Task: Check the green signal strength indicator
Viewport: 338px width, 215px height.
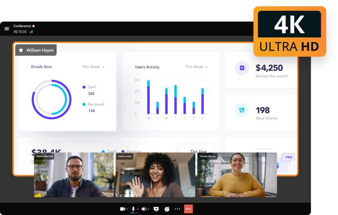Action: 31,32
